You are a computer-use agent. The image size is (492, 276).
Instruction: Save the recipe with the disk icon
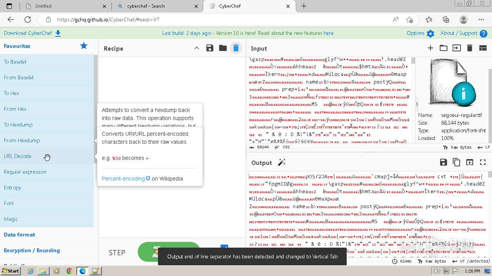pyautogui.click(x=210, y=48)
